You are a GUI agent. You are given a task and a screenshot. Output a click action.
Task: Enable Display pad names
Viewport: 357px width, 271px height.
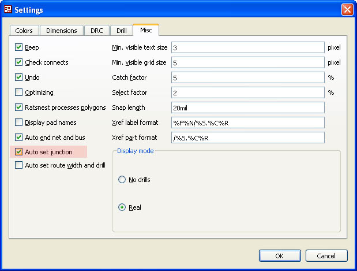[x=19, y=122]
